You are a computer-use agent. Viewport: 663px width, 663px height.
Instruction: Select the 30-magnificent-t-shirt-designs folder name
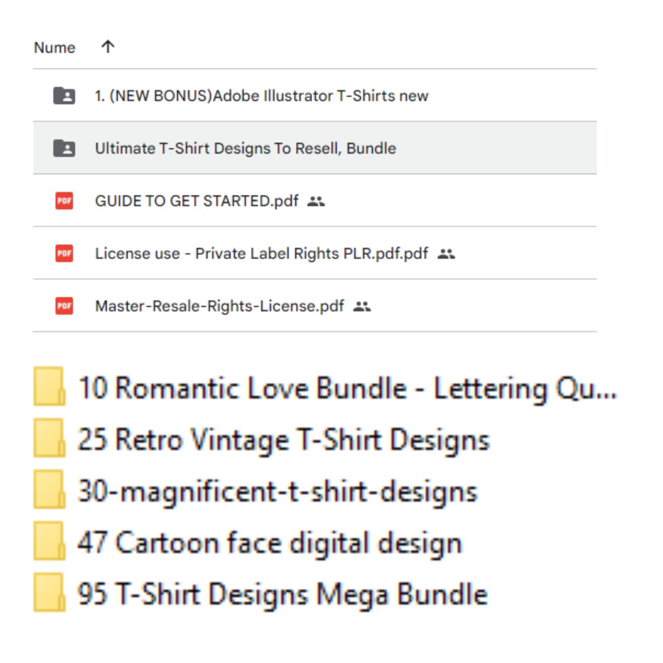tap(277, 490)
